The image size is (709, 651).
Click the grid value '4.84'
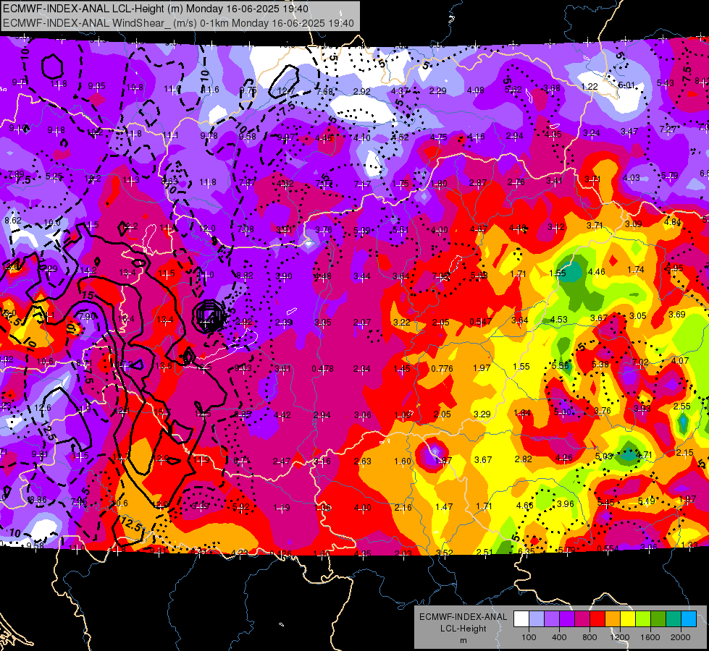(x=672, y=222)
